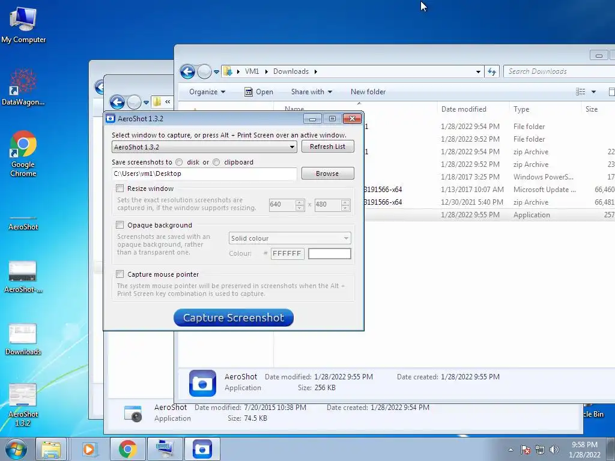Click Forward arrow in the Downloads window
The height and width of the screenshot is (461, 615).
pos(204,72)
